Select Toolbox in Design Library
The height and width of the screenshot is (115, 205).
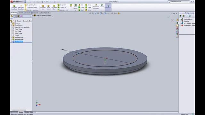[186, 21]
